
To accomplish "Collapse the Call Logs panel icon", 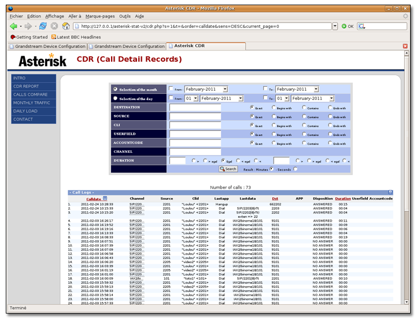I will [x=390, y=192].
